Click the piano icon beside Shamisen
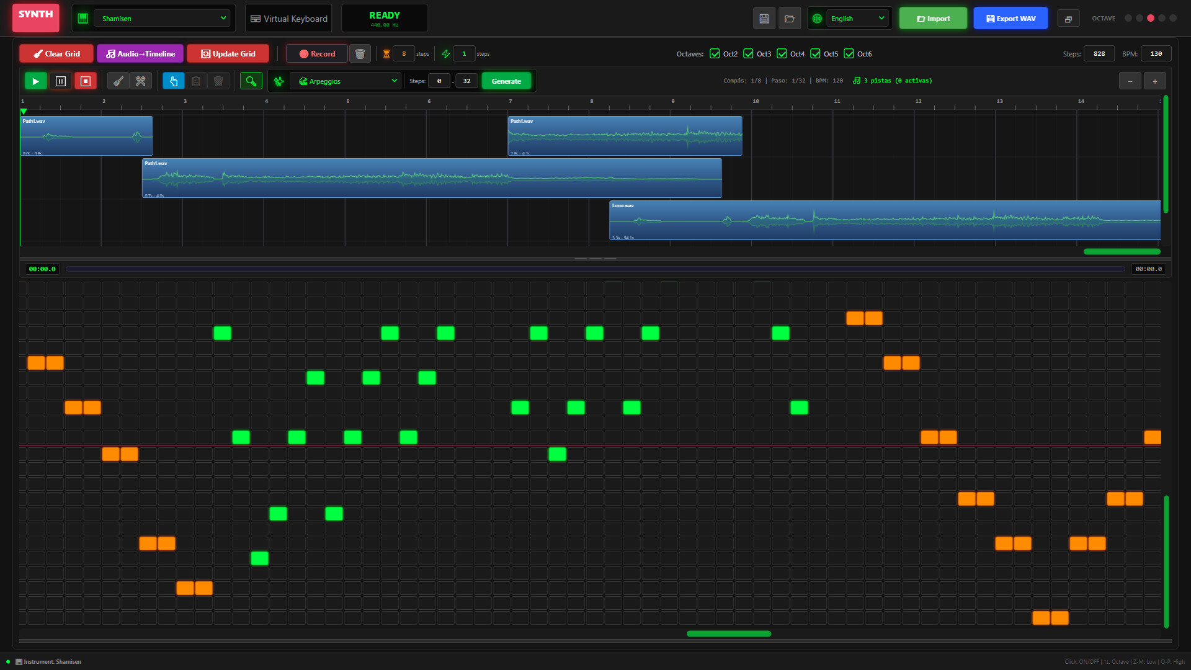This screenshot has width=1191, height=670. click(83, 19)
